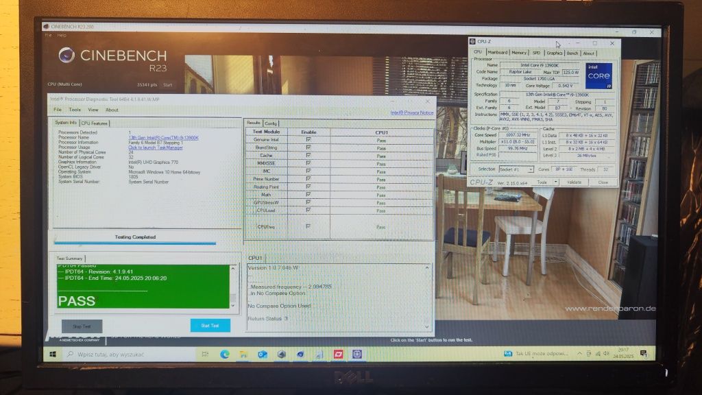Toggle the Prime Number test checkbox
Screen dimensions: 702x395
(x=308, y=179)
